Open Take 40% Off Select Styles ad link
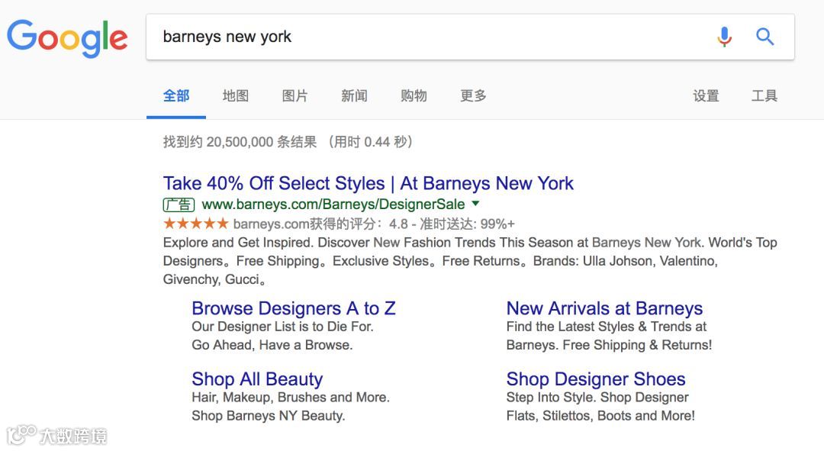The height and width of the screenshot is (451, 824). 368,183
